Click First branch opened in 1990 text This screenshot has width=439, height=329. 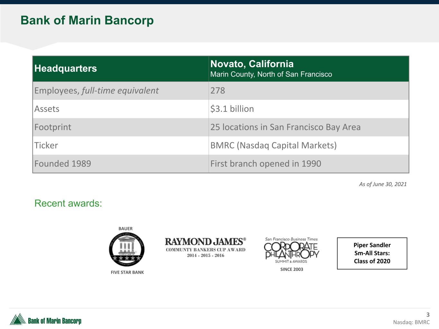[x=266, y=164]
